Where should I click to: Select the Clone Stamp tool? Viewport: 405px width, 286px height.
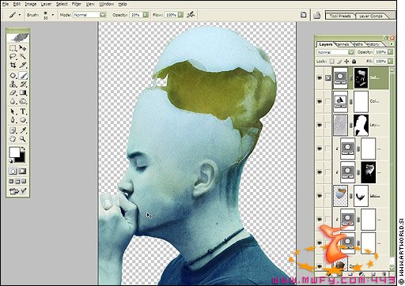13,85
